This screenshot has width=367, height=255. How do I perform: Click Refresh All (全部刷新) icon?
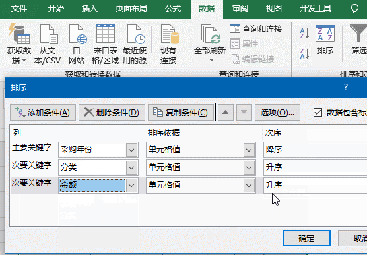[x=210, y=35]
